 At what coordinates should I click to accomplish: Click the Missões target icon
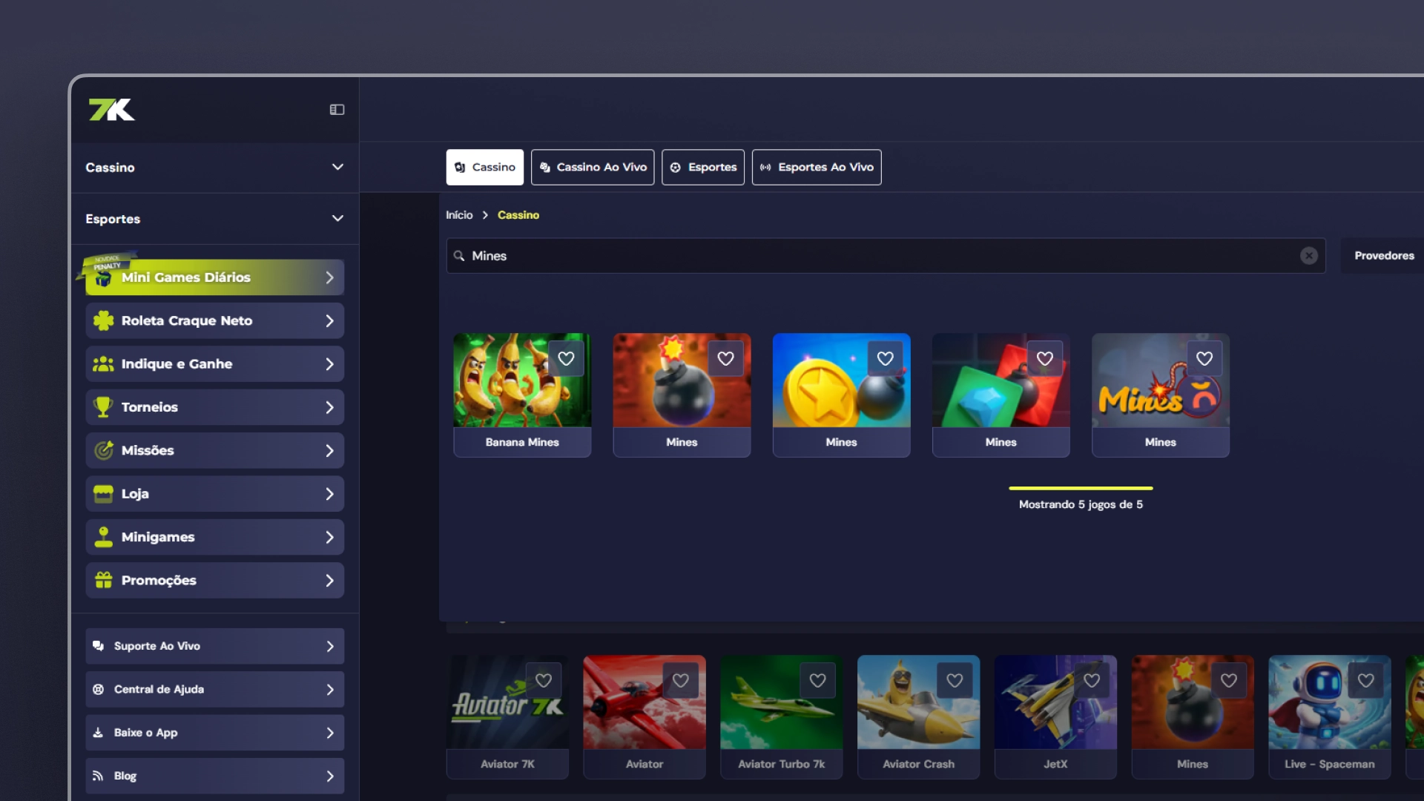pos(103,450)
